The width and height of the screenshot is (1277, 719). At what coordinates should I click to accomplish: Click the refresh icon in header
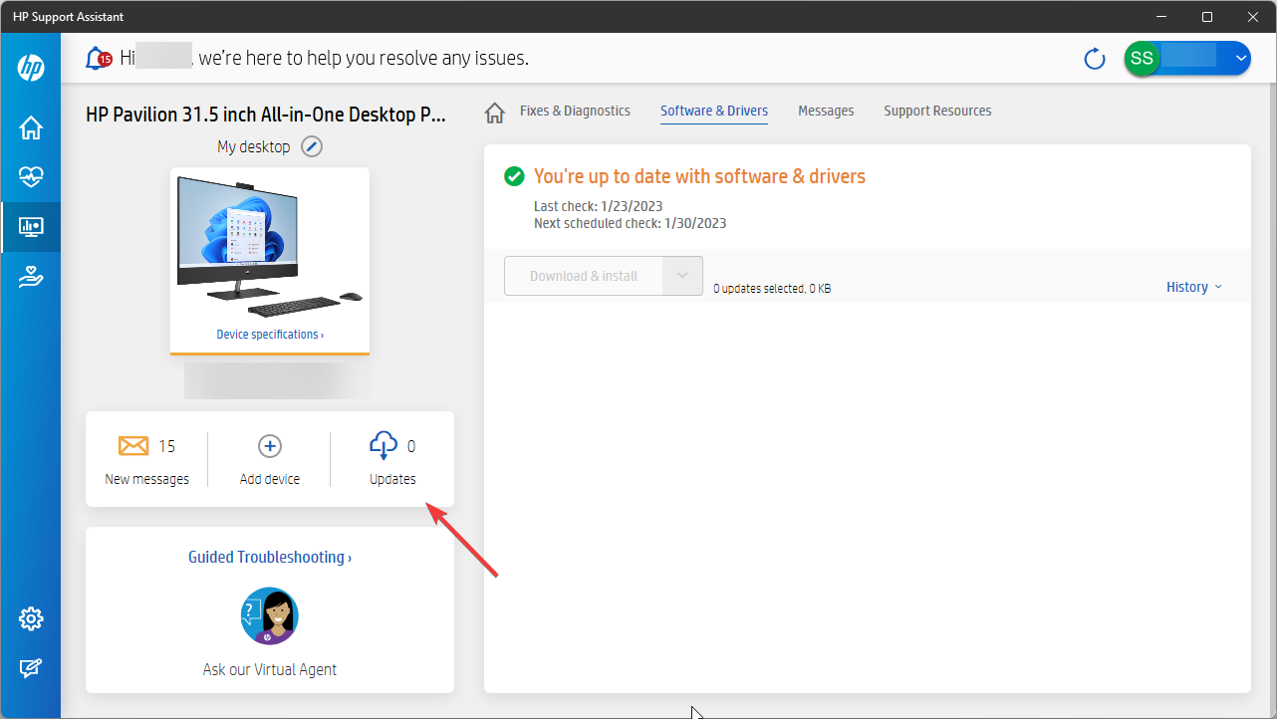coord(1095,59)
